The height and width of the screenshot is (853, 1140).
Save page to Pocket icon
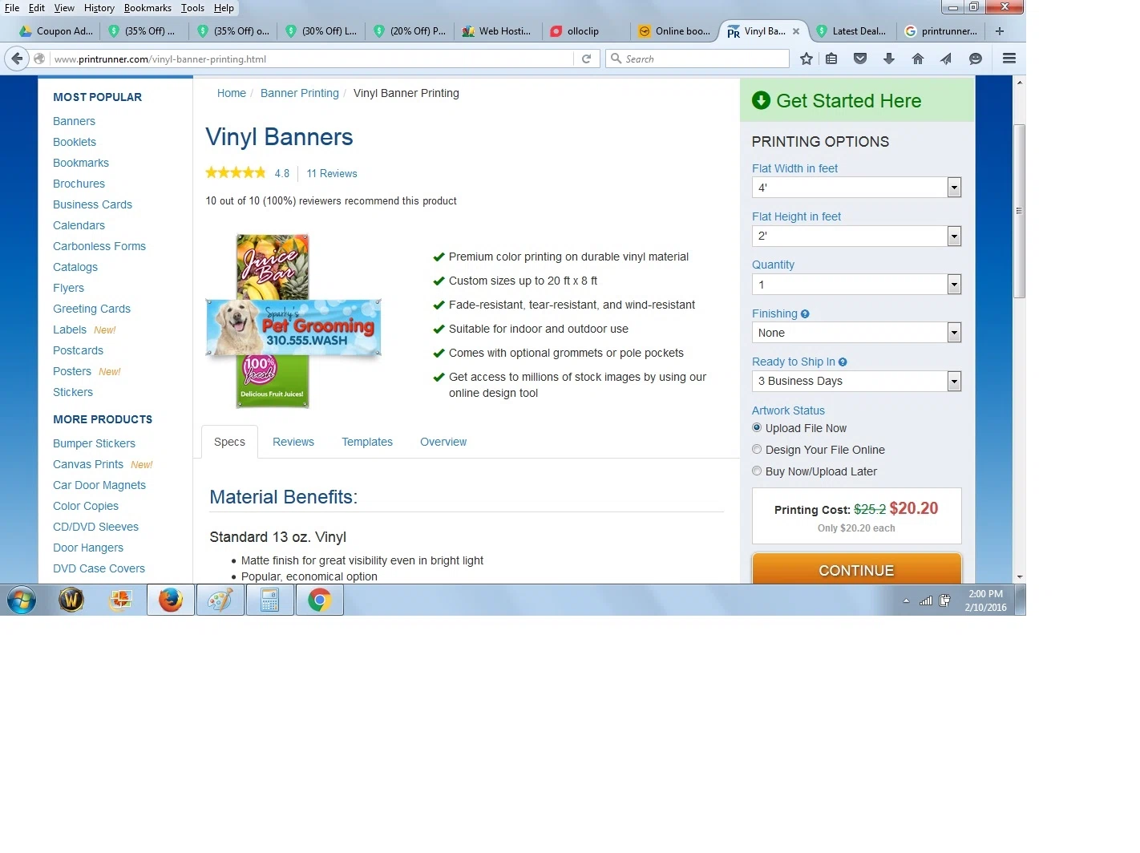click(860, 59)
